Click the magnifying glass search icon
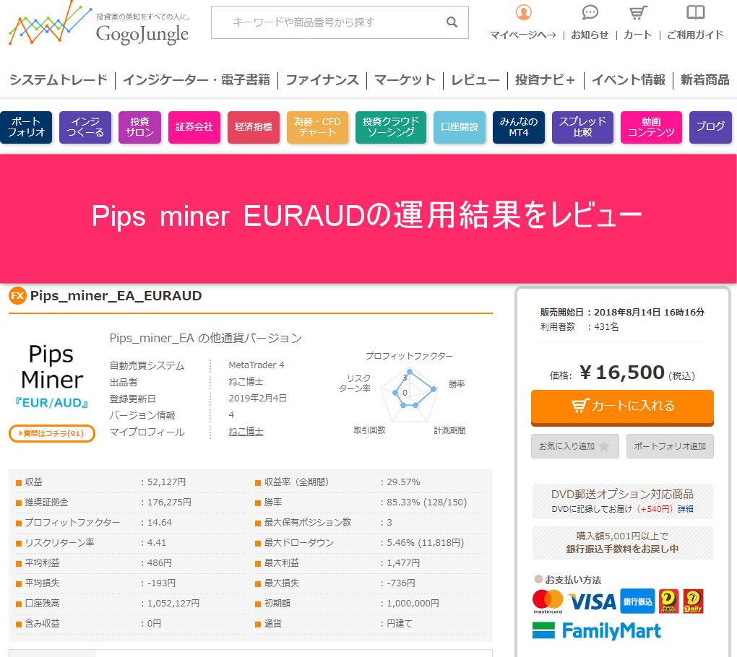The height and width of the screenshot is (657, 737). click(x=452, y=22)
